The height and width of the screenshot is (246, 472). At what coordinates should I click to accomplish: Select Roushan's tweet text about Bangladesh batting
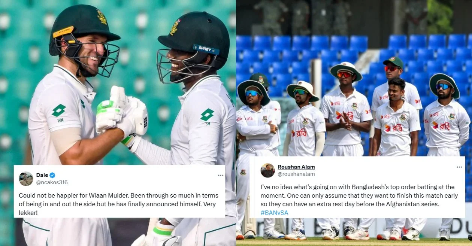(x=357, y=195)
